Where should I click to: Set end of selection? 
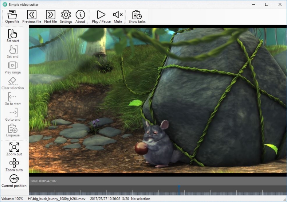click(13, 50)
